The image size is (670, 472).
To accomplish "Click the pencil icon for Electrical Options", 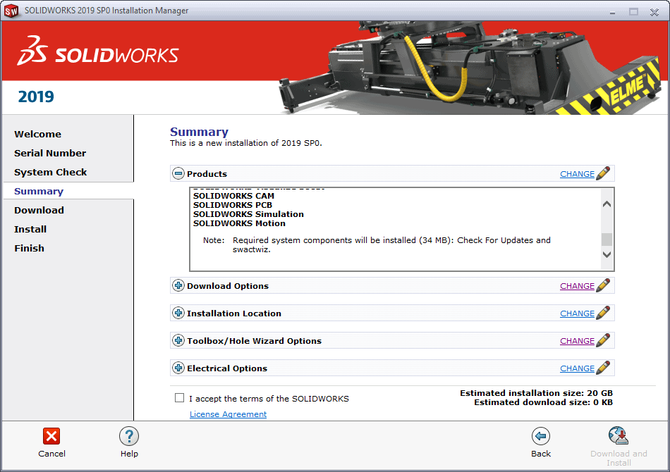I will click(x=603, y=368).
